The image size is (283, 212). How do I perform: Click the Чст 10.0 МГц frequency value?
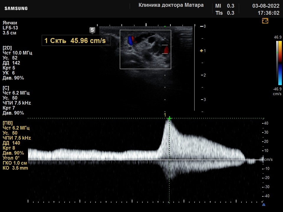coord(17,53)
